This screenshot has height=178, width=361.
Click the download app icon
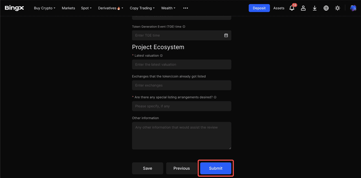point(315,8)
